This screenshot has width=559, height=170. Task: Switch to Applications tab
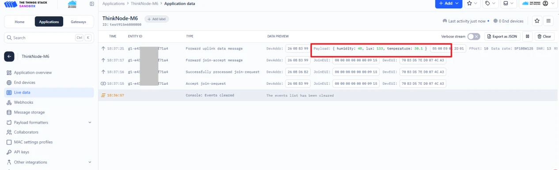click(49, 22)
